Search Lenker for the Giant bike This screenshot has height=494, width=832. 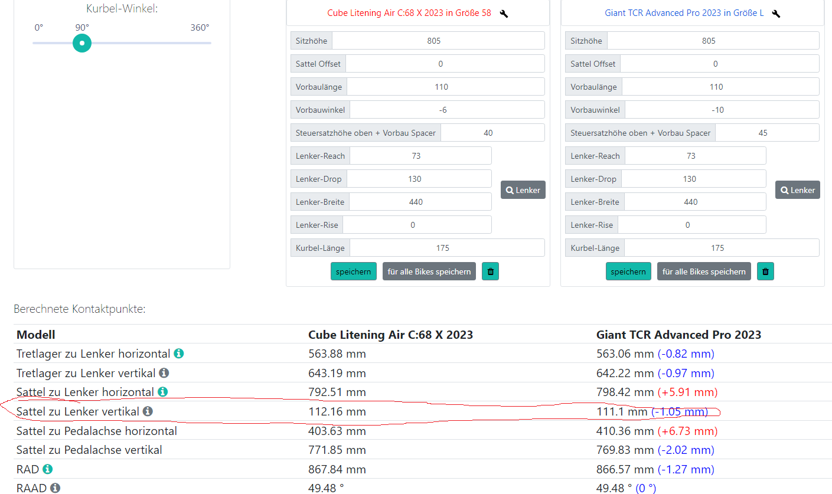click(797, 190)
